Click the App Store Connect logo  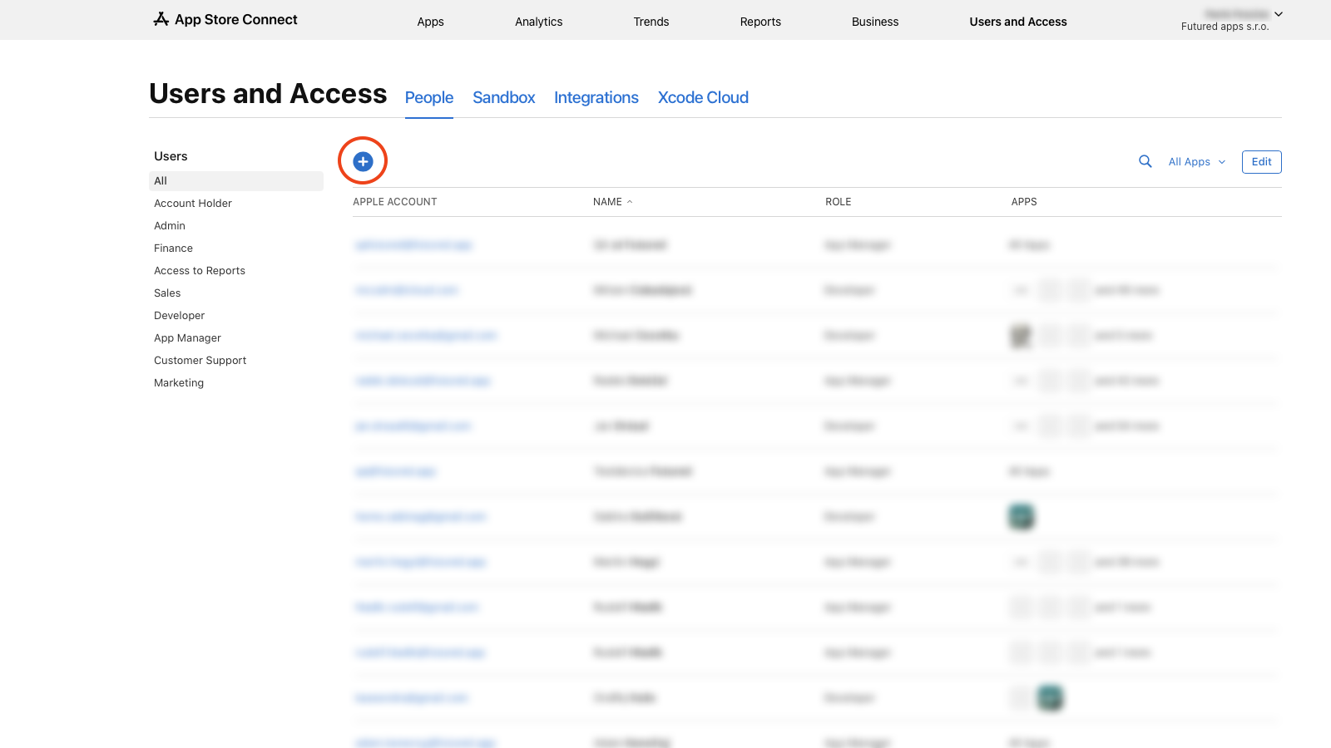pyautogui.click(x=225, y=19)
